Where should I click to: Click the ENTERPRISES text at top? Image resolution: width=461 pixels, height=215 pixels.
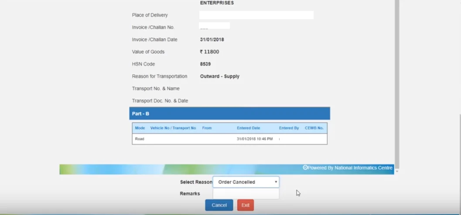pyautogui.click(x=217, y=3)
